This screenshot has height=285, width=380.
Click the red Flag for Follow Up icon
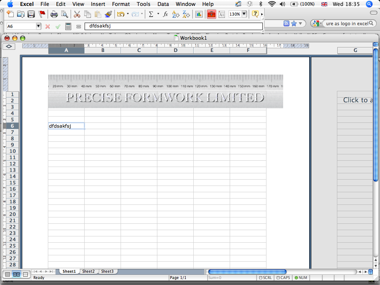pos(42,14)
